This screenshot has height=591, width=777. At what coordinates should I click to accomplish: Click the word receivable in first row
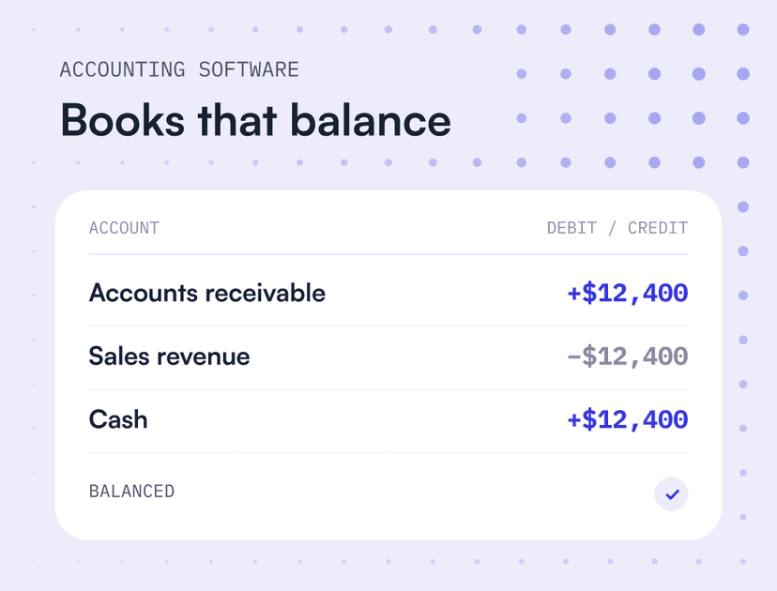266,293
